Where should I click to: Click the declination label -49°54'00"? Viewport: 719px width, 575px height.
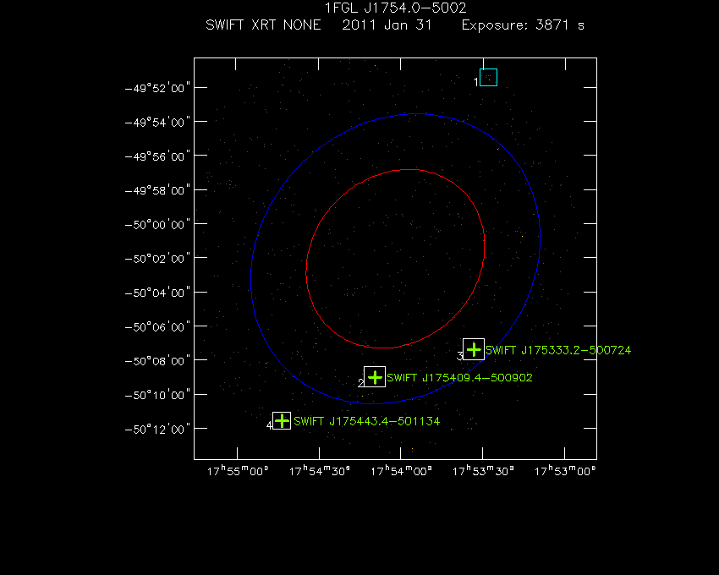click(x=157, y=123)
